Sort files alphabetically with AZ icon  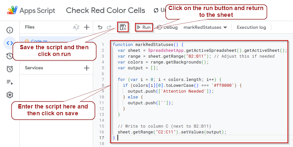click(76, 27)
